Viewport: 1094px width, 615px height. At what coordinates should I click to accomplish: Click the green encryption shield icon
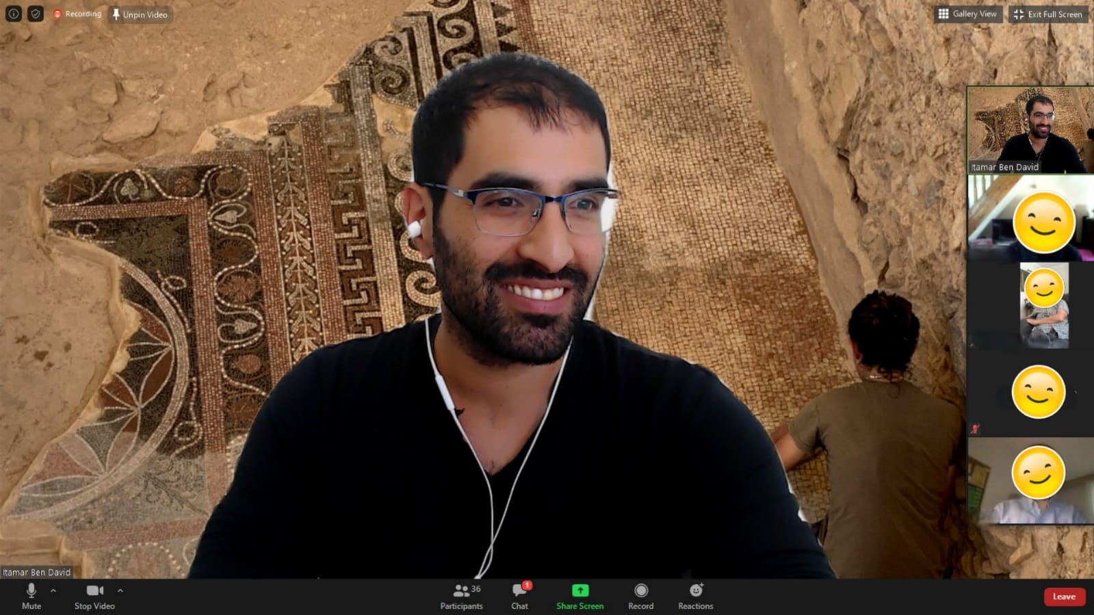(36, 14)
